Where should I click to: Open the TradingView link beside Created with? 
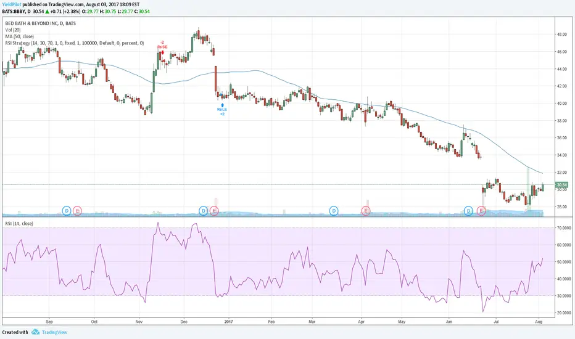click(55, 332)
